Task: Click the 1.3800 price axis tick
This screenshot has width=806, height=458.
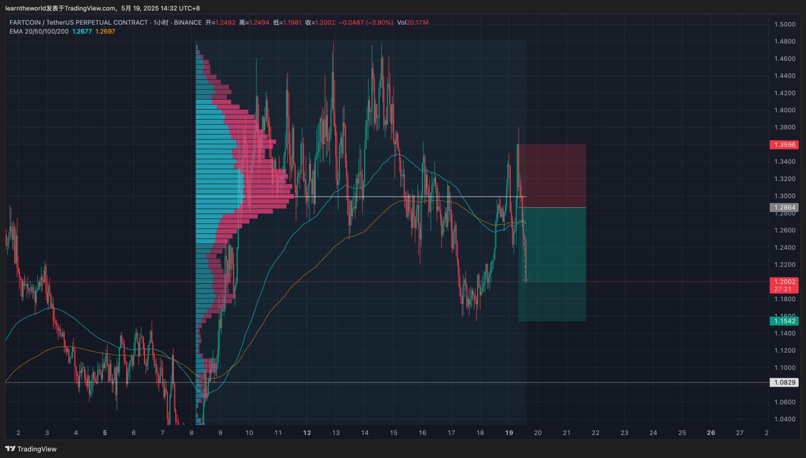Action: click(x=785, y=127)
